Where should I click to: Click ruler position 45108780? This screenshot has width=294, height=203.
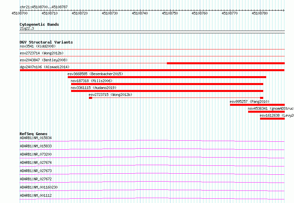(260, 13)
